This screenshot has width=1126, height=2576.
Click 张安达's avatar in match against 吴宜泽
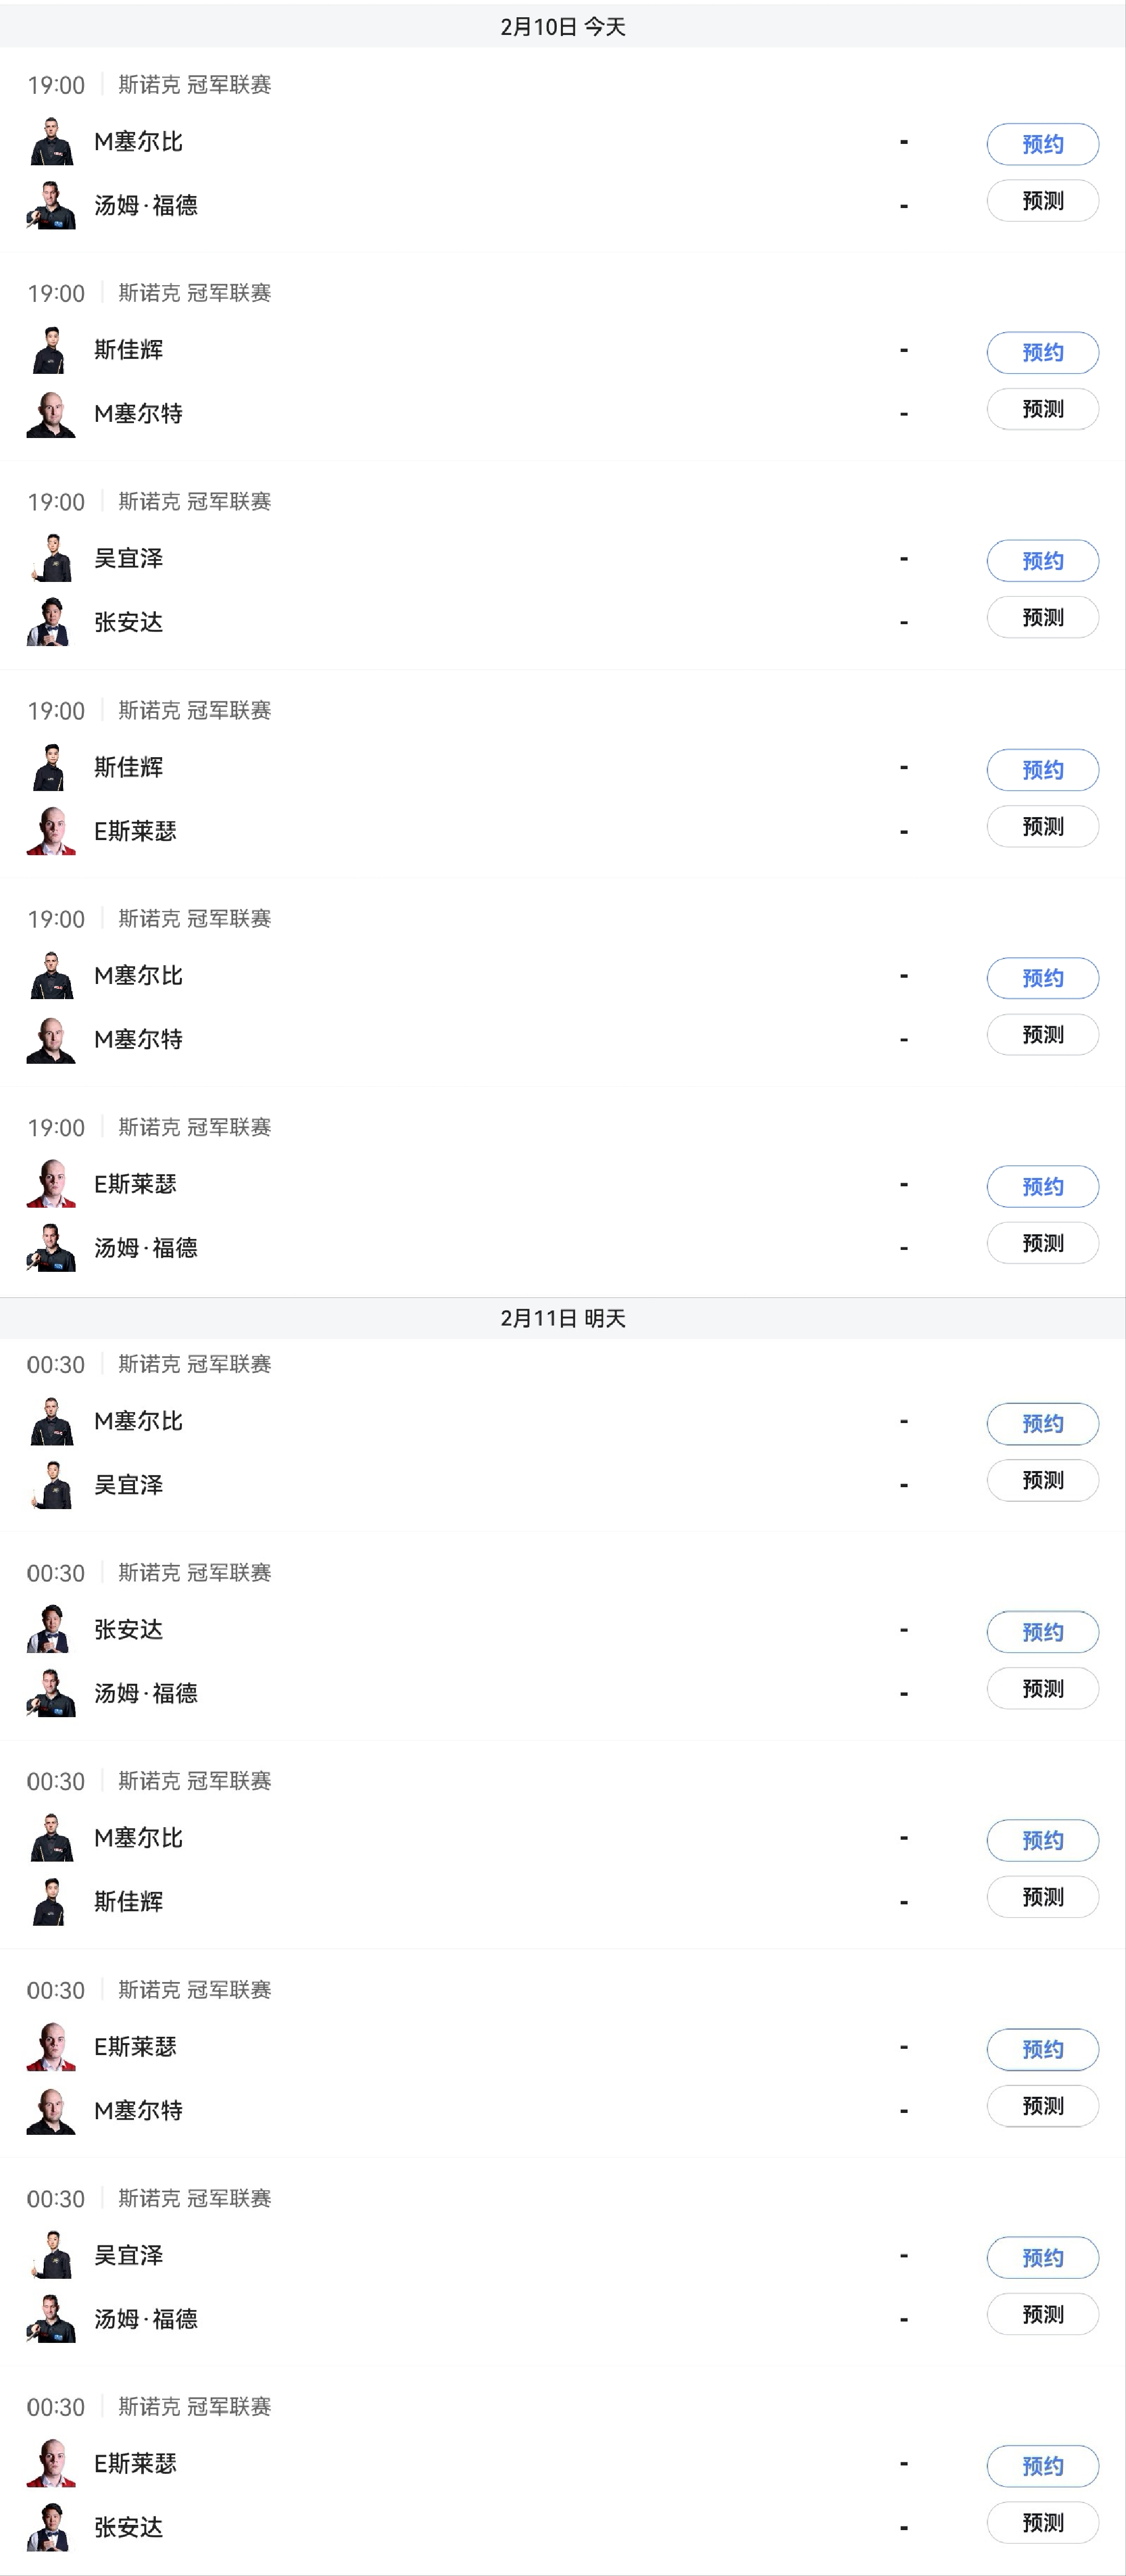(51, 622)
